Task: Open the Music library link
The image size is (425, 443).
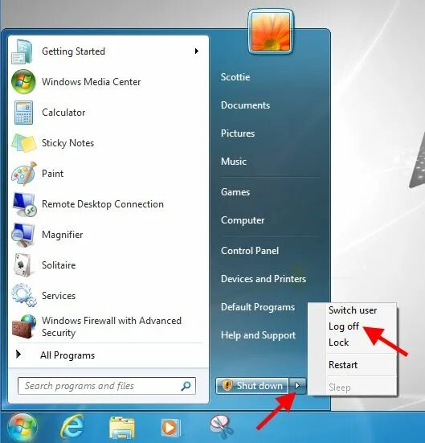Action: [x=234, y=162]
